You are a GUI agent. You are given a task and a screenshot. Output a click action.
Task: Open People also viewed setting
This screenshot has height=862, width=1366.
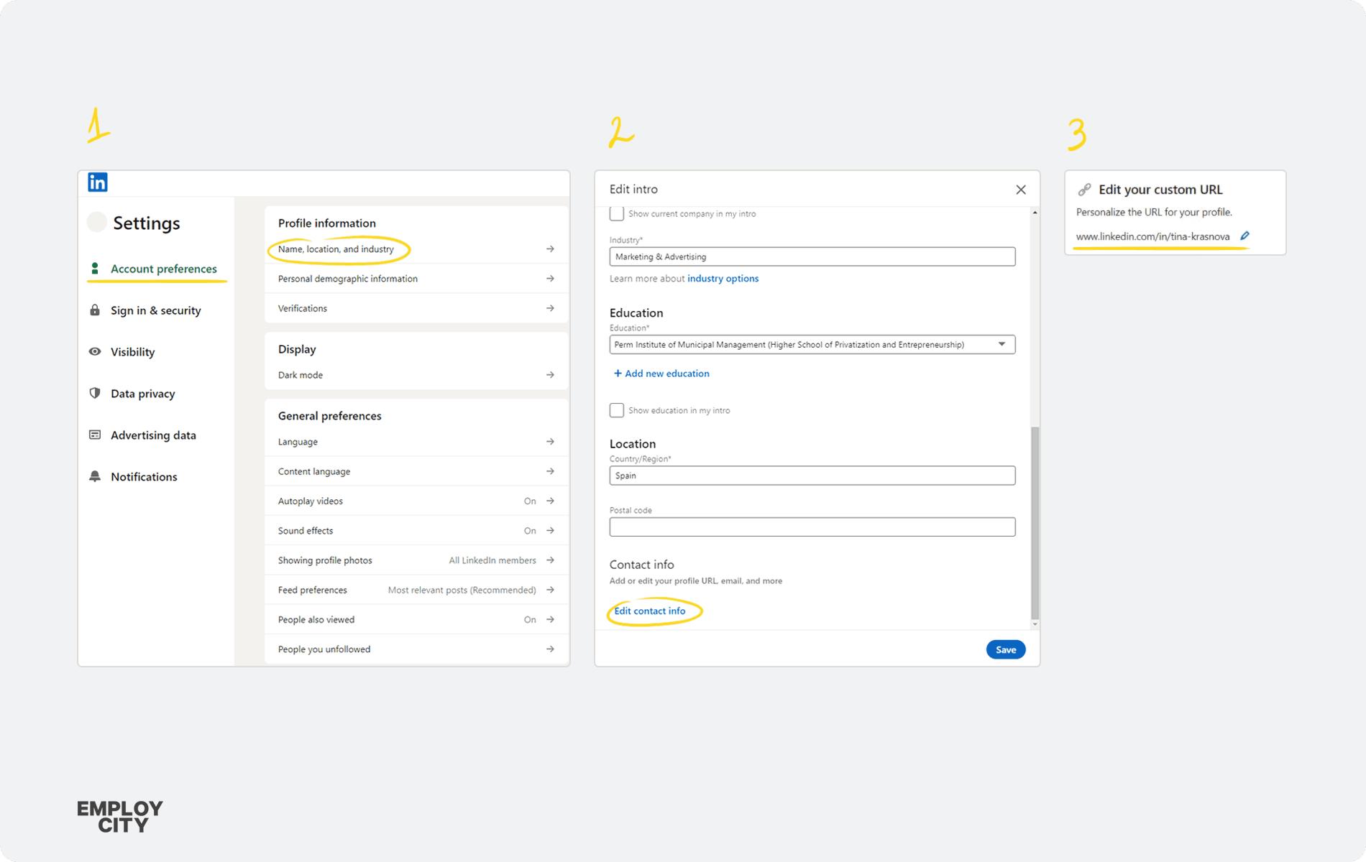416,619
